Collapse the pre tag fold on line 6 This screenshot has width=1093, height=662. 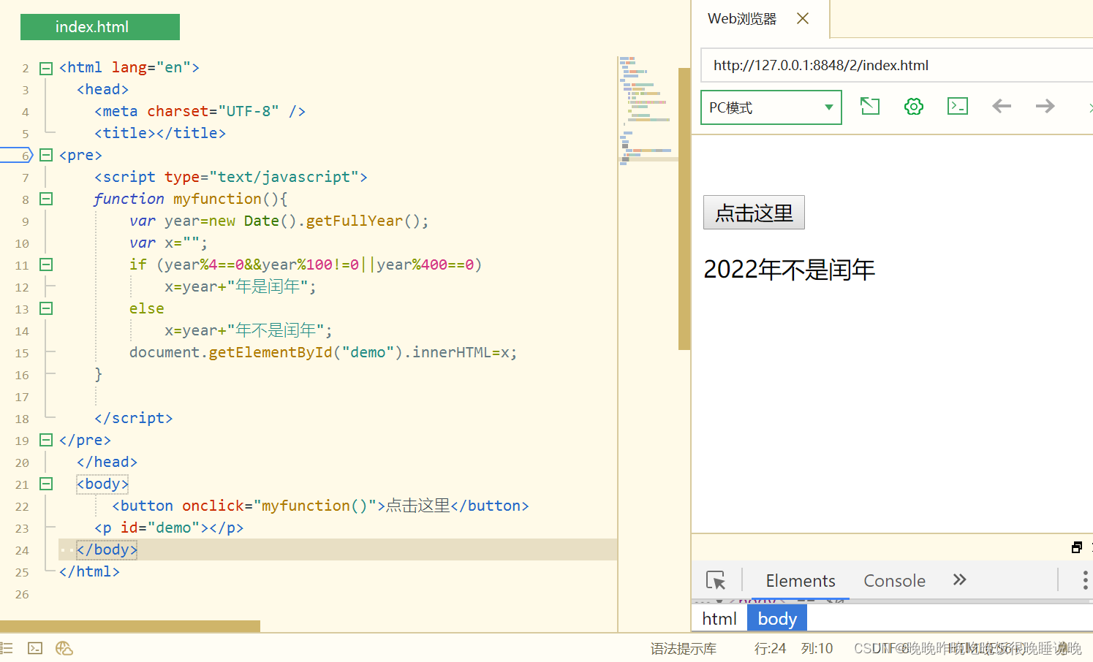(46, 155)
